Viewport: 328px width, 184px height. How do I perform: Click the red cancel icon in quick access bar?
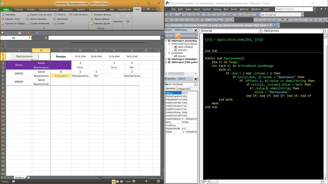pos(29,33)
